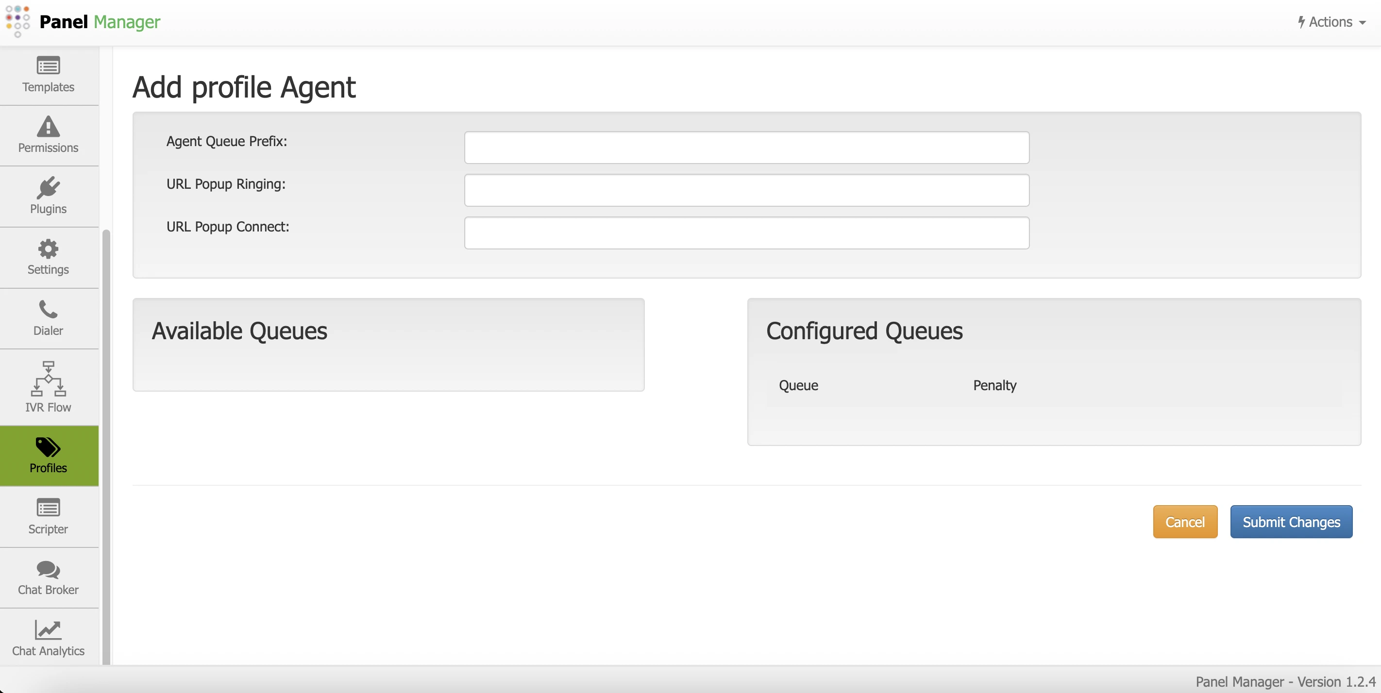Cancel the Add profile Agent form
Viewport: 1381px width, 693px height.
pyautogui.click(x=1185, y=522)
